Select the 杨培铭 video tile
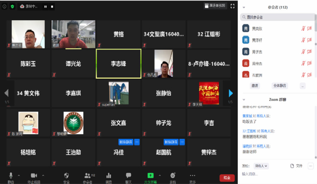317x184 pixels. (x=28, y=152)
